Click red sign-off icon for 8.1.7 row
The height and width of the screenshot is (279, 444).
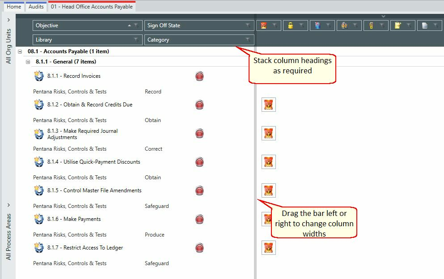coord(199,248)
